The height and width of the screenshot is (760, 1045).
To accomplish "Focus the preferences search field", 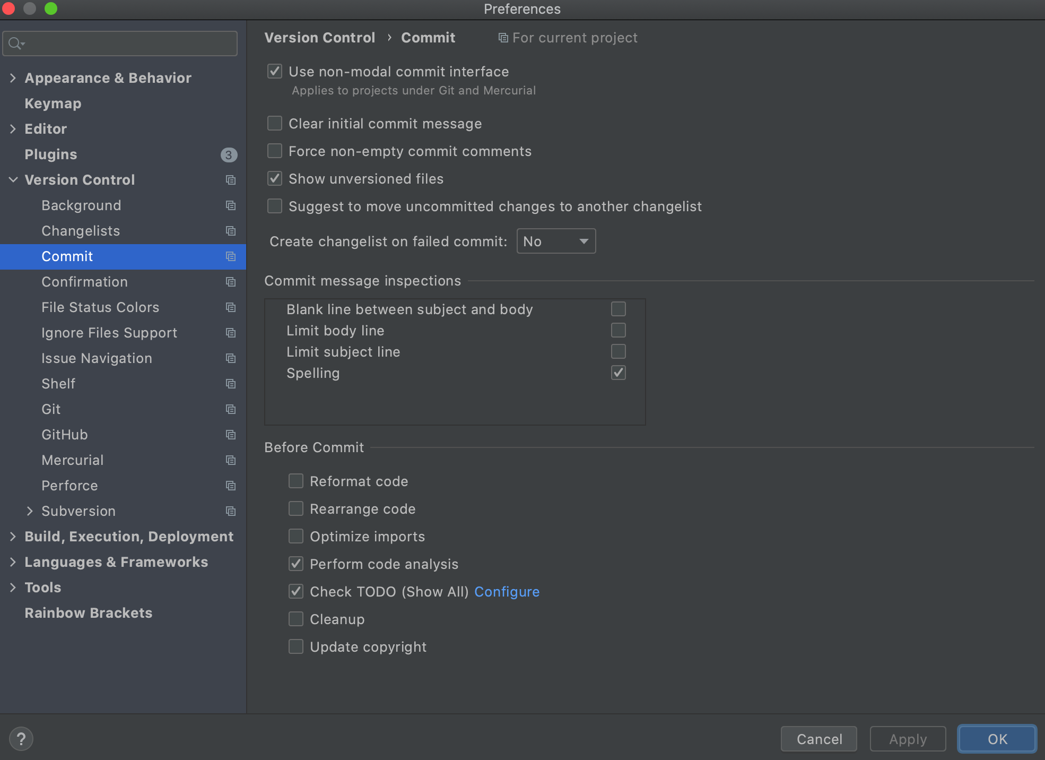I will pos(127,44).
